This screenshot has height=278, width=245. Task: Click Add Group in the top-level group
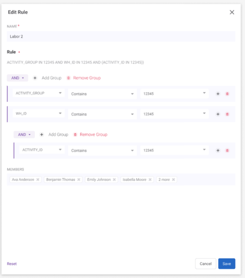click(48, 78)
